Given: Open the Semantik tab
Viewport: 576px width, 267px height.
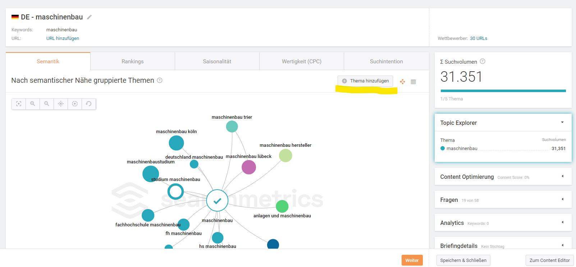Looking at the screenshot, I should [x=48, y=62].
